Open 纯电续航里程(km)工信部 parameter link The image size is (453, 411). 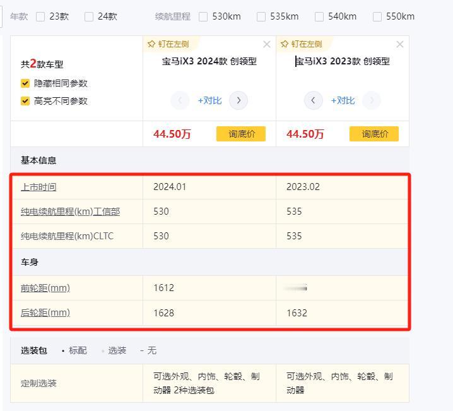pos(70,211)
